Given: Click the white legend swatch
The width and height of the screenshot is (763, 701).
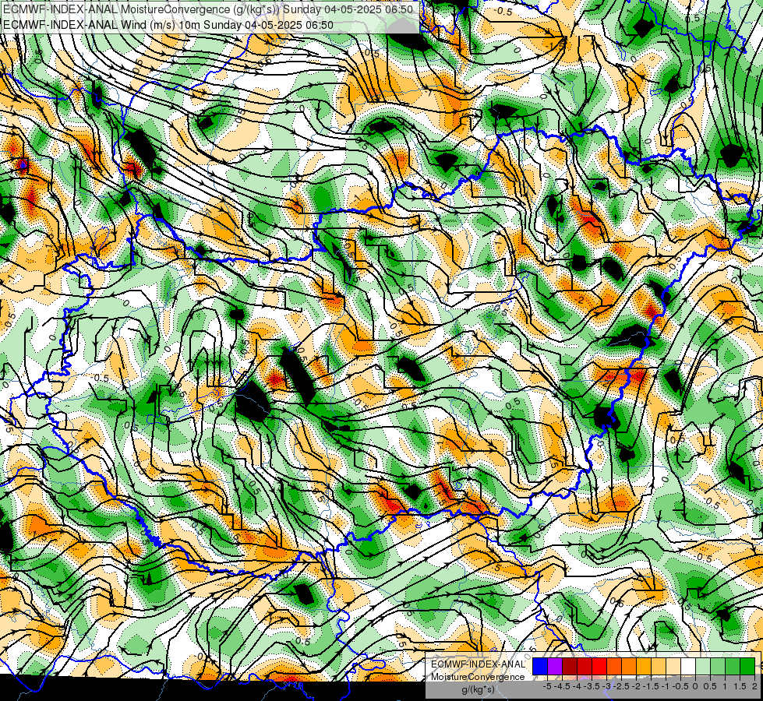Looking at the screenshot, I should tap(688, 666).
